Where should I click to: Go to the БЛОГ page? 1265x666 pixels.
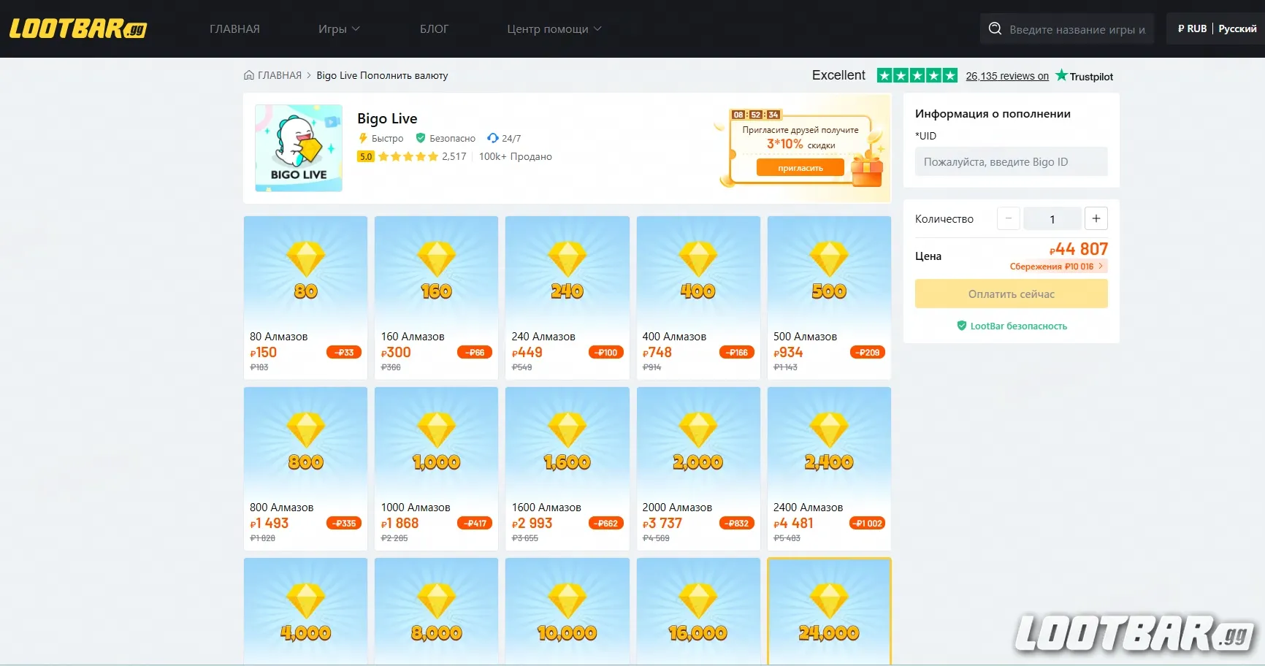(434, 29)
